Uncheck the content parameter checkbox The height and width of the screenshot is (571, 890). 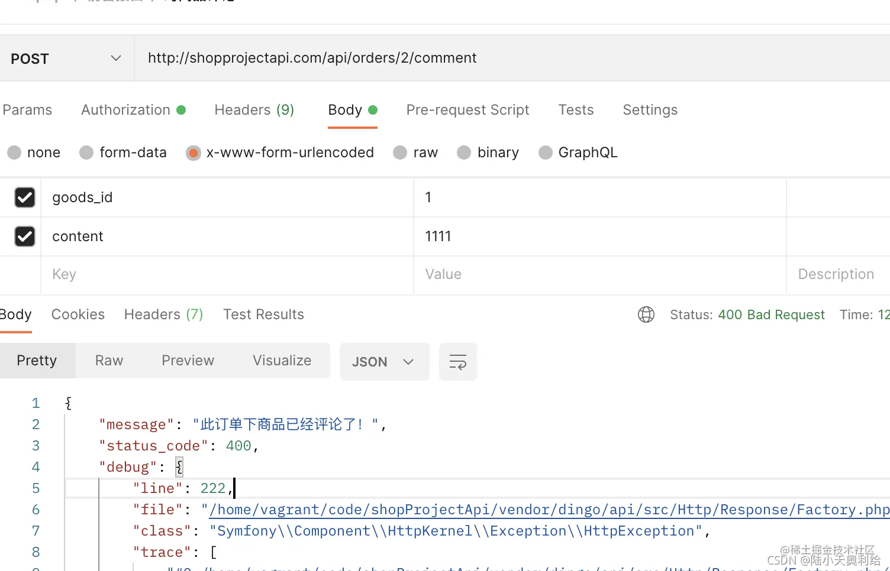pyautogui.click(x=24, y=236)
